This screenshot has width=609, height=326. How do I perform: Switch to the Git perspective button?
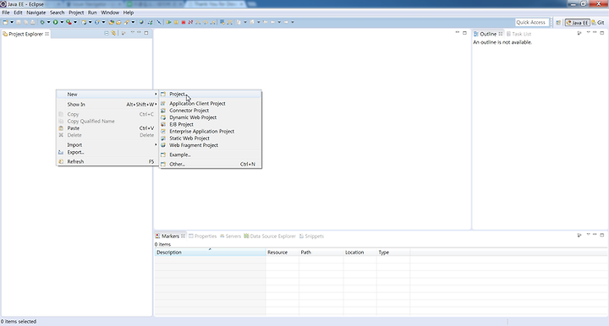click(x=598, y=23)
